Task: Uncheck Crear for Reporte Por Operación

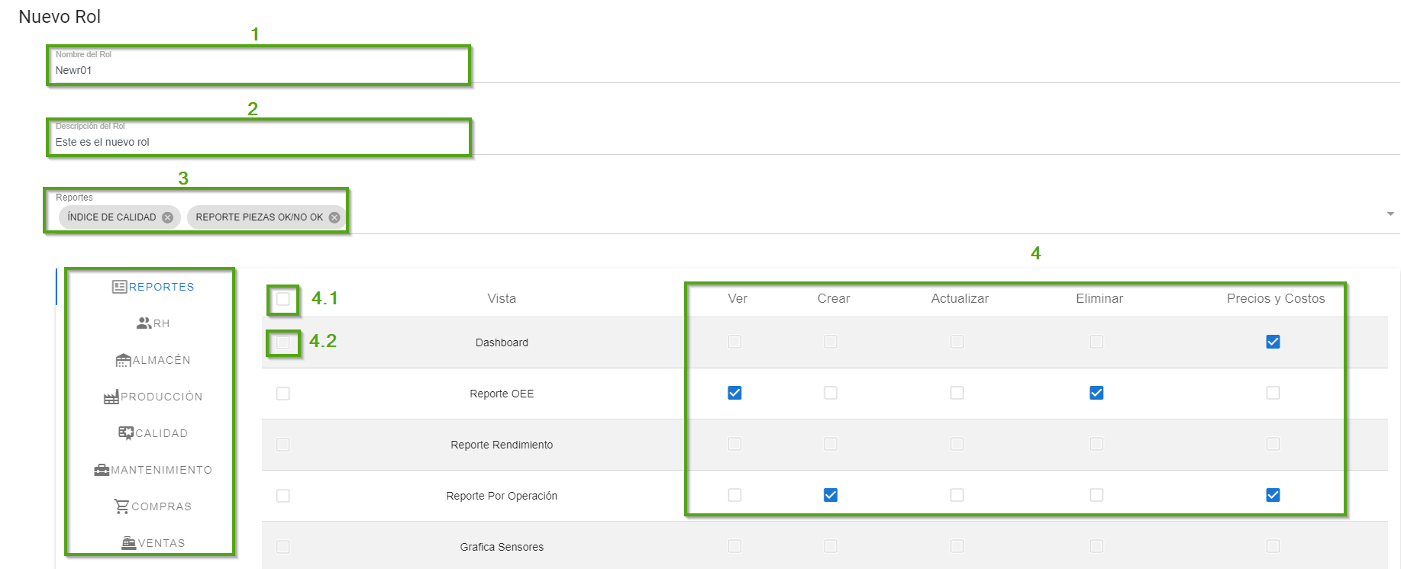Action: pos(831,495)
